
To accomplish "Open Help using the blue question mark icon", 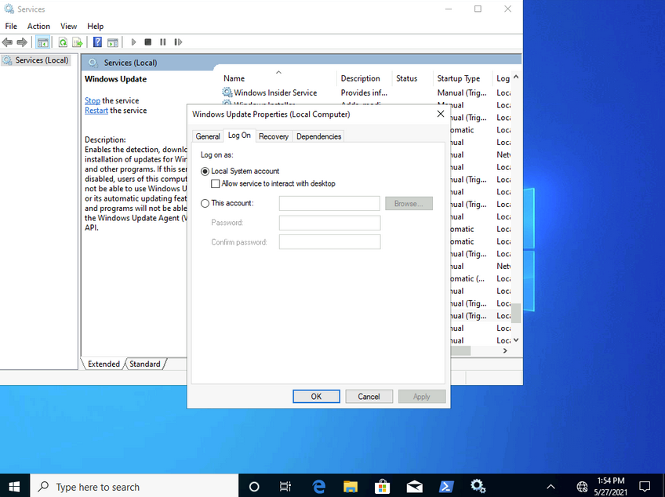I will click(x=96, y=42).
